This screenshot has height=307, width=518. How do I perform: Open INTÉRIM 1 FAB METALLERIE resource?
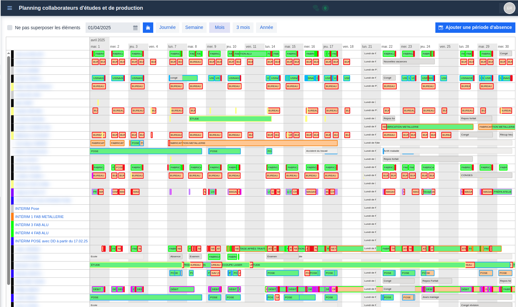[39, 217]
